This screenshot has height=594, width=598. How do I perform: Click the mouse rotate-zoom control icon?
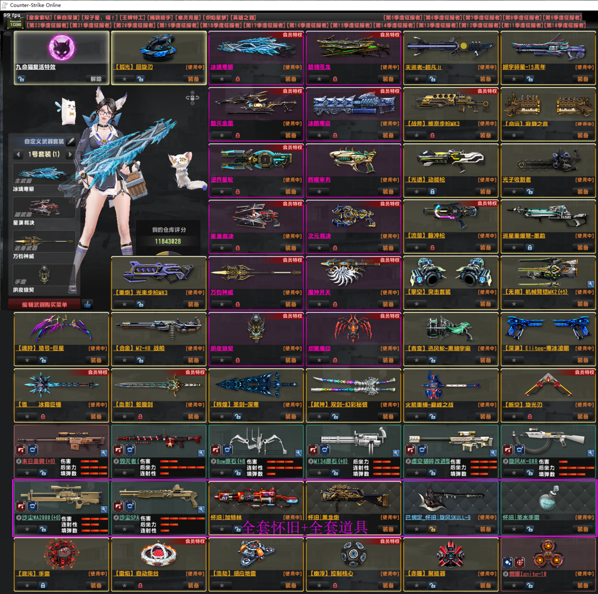click(192, 97)
